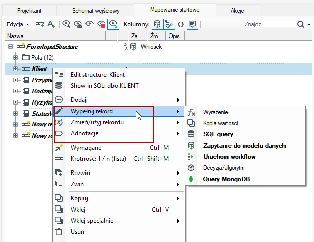Click the fx expression icon
Viewport: 314px width, 242px height.
point(191,112)
